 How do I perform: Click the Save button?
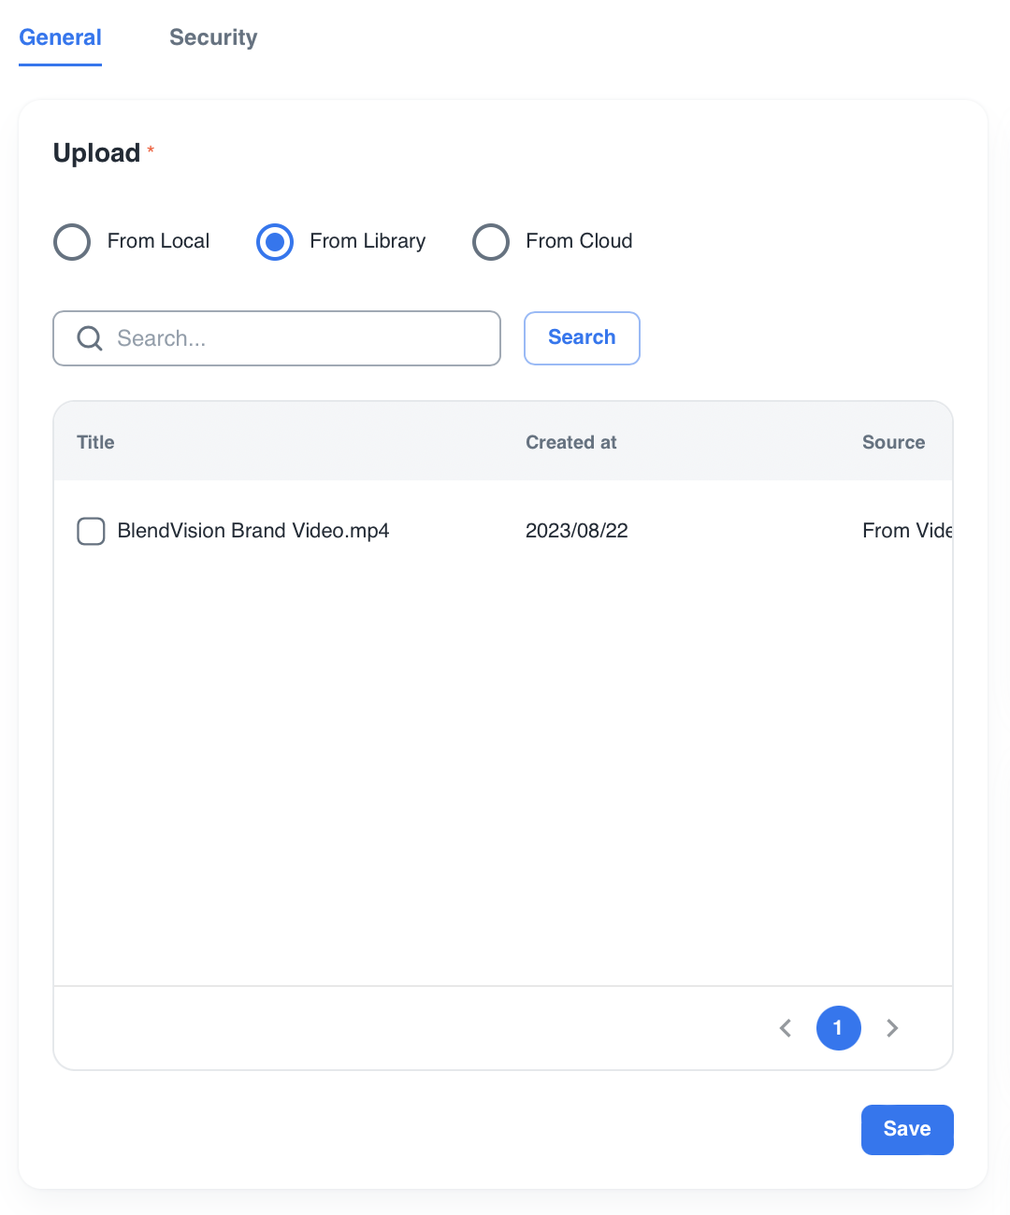tap(907, 1129)
